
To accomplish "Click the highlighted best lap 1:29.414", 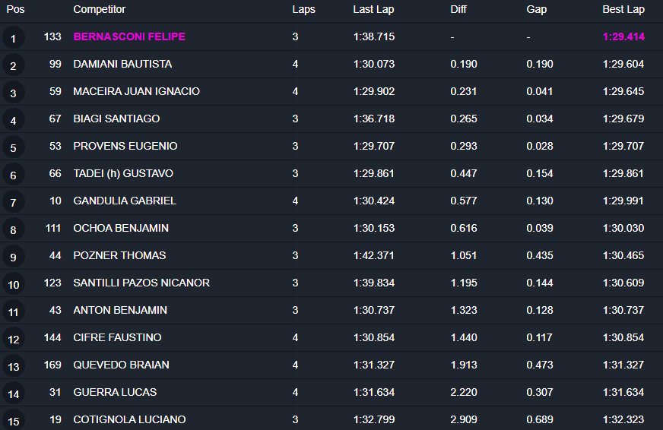I will coord(623,36).
